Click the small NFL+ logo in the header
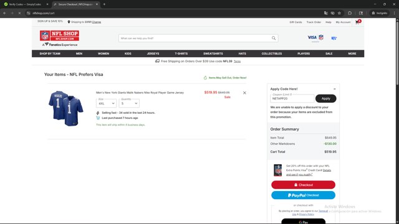This screenshot has width=399, height=224. (334, 38)
